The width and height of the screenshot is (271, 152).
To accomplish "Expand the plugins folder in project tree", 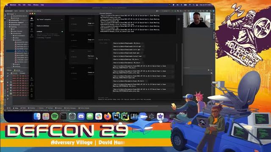I will click(x=12, y=64).
